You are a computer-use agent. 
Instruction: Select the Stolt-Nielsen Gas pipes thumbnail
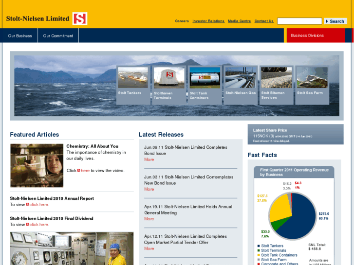click(241, 77)
